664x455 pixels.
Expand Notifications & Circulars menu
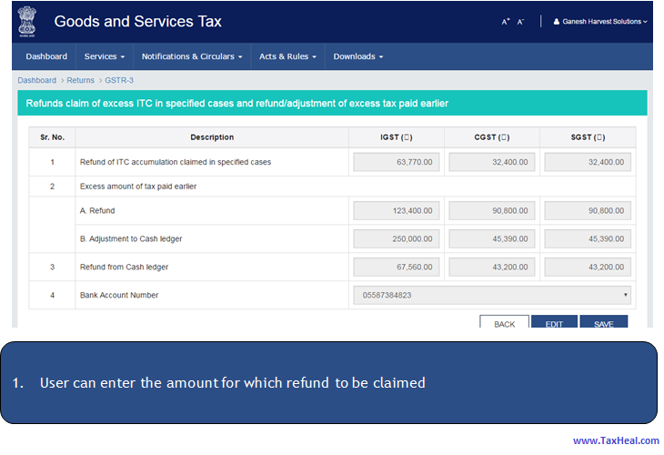(x=192, y=56)
